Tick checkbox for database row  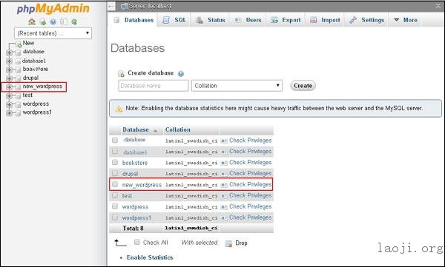(115, 140)
